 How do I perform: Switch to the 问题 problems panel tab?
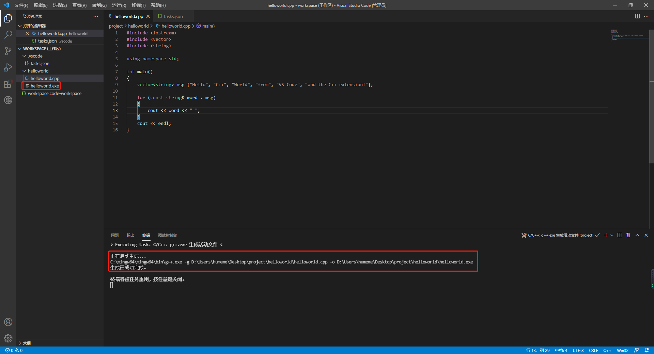click(115, 235)
